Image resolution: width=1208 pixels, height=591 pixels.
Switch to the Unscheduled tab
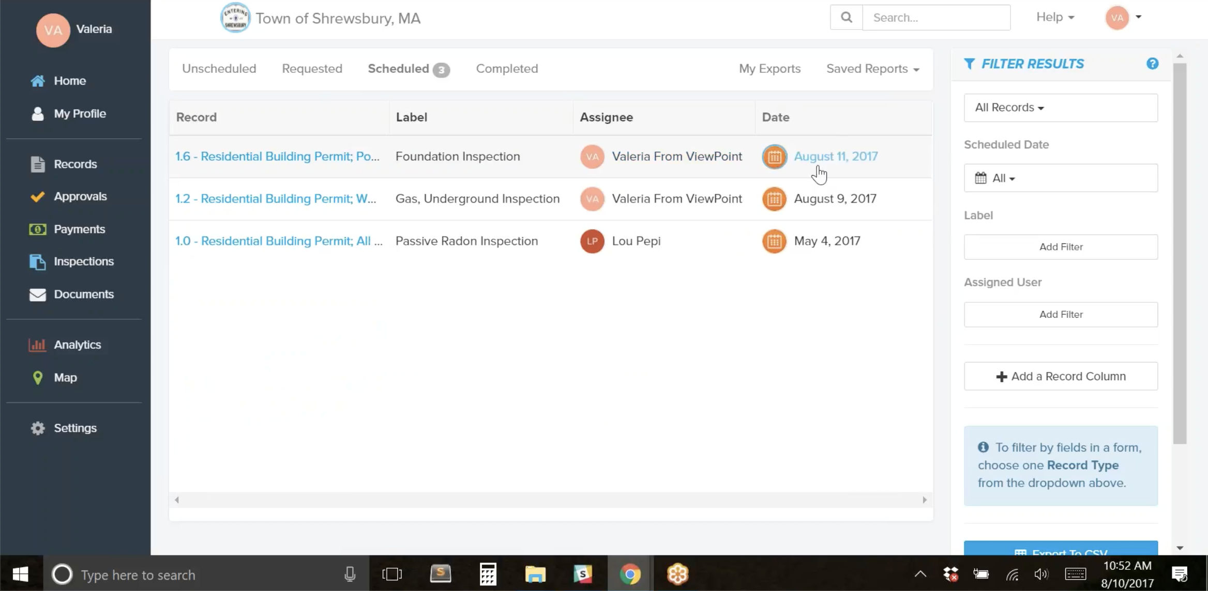[219, 69]
